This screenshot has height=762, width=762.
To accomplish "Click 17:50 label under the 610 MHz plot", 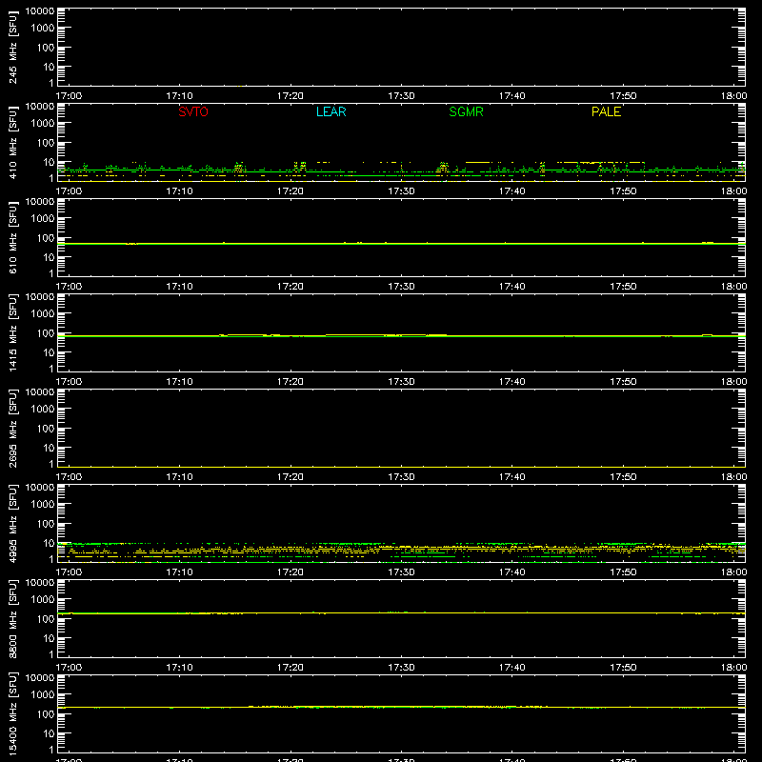I will point(623,287).
